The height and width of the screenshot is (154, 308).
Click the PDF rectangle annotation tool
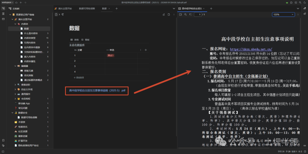pyautogui.click(x=190, y=15)
